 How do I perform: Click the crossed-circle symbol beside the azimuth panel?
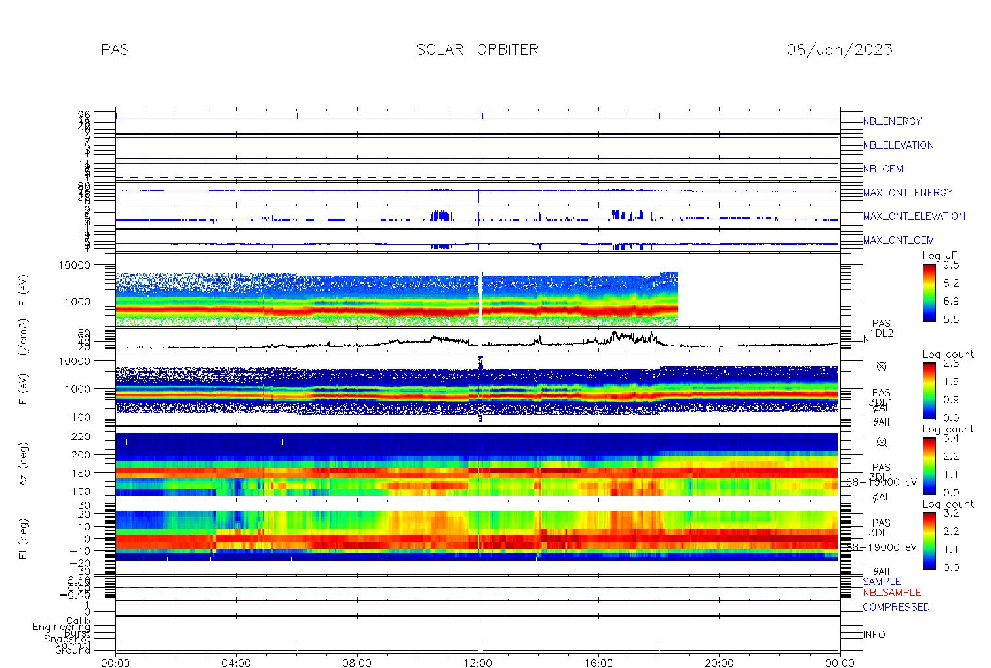click(882, 441)
